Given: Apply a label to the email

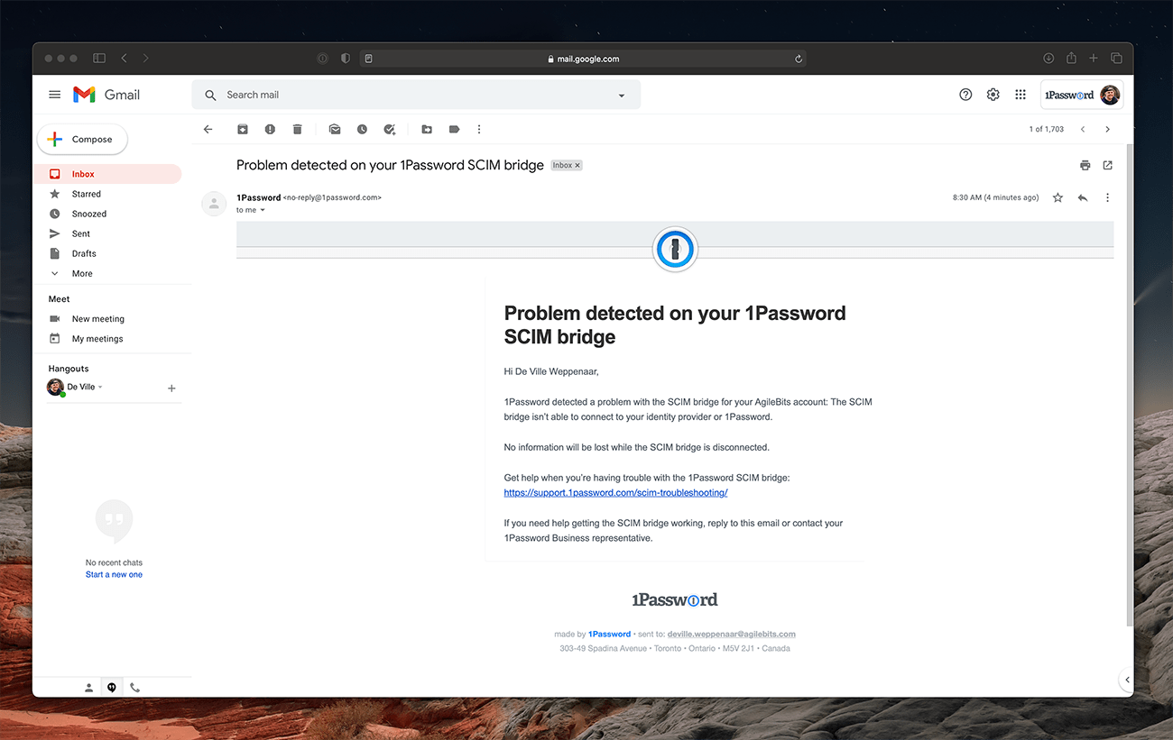Looking at the screenshot, I should click(454, 130).
